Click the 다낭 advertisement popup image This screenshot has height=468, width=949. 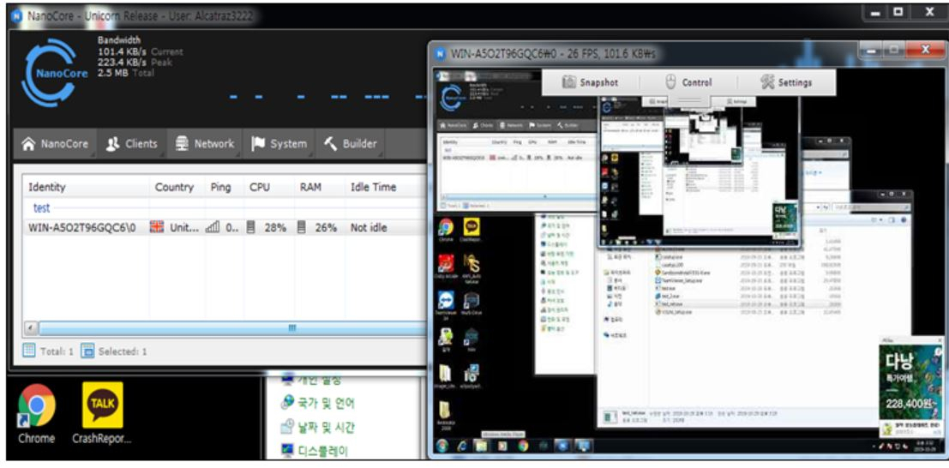coord(910,382)
